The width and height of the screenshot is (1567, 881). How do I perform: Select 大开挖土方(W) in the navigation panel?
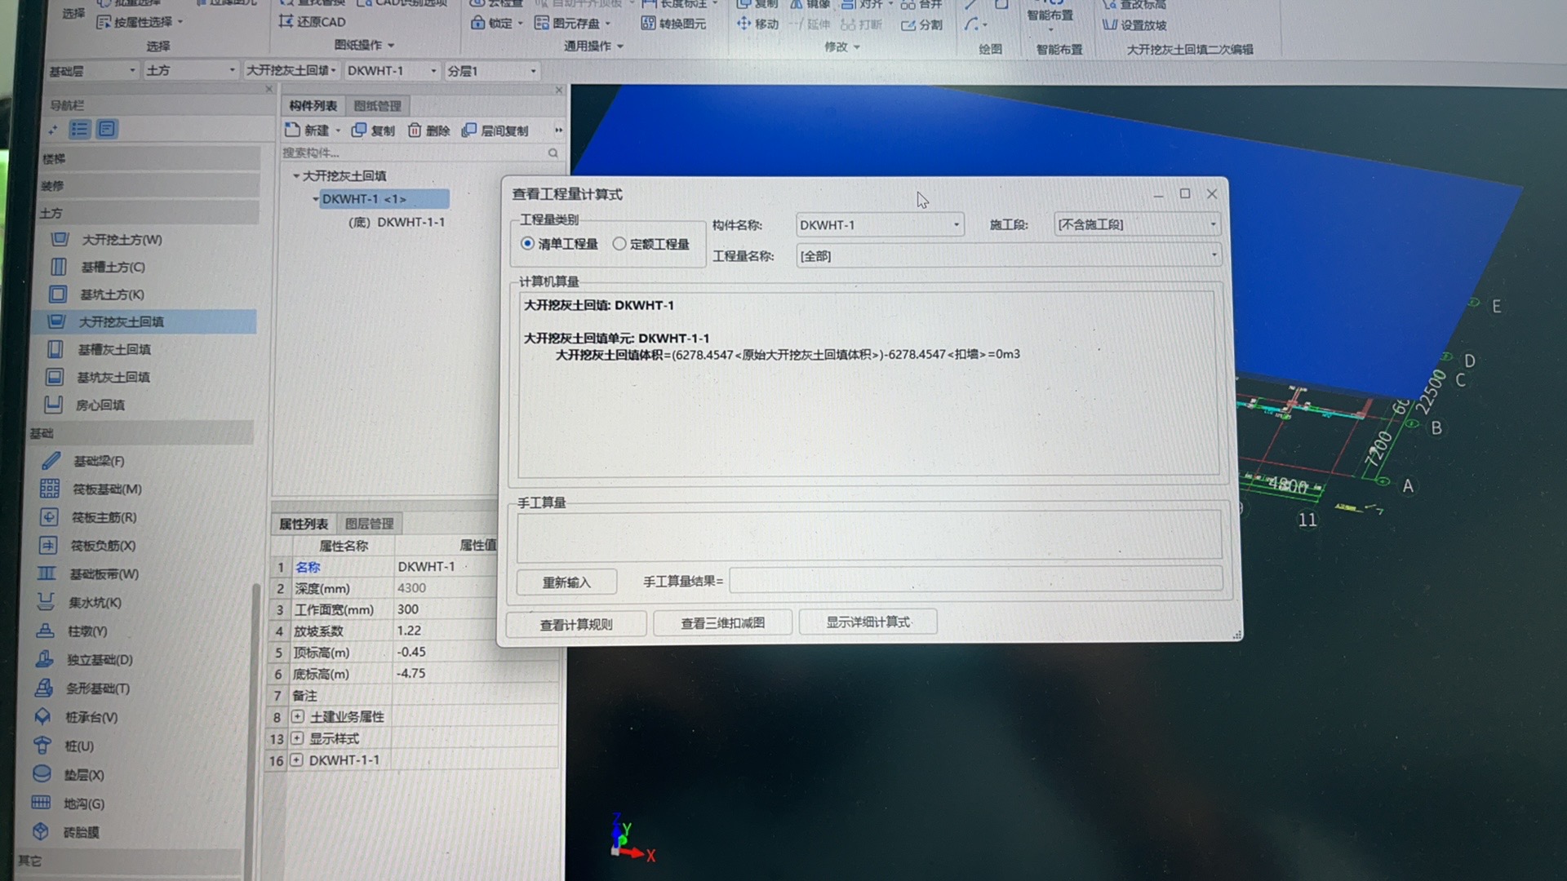point(122,240)
